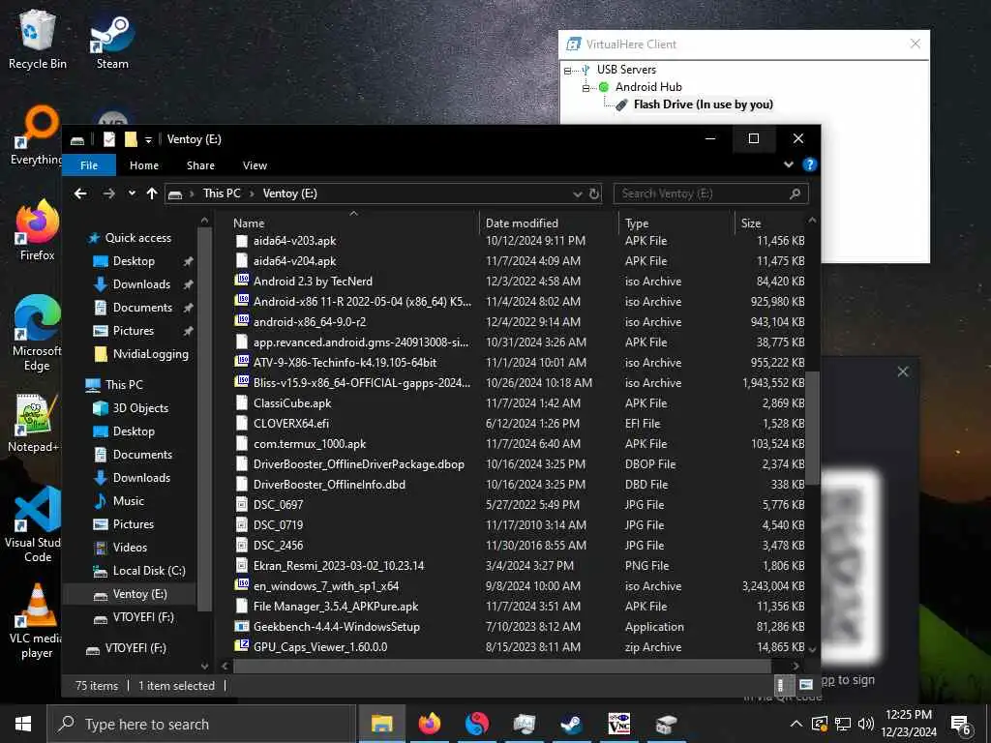
Task: Open the Everything search desktop shortcut
Action: (x=36, y=135)
